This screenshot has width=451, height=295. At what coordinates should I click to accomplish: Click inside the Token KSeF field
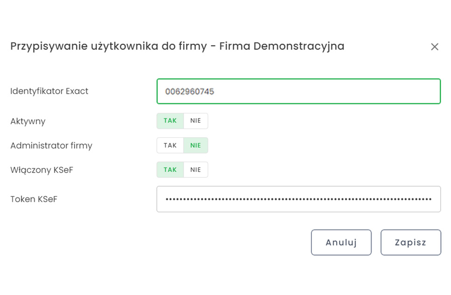[299, 199]
